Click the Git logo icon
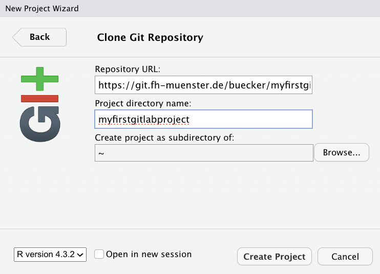The width and height of the screenshot is (380, 274). (40, 107)
